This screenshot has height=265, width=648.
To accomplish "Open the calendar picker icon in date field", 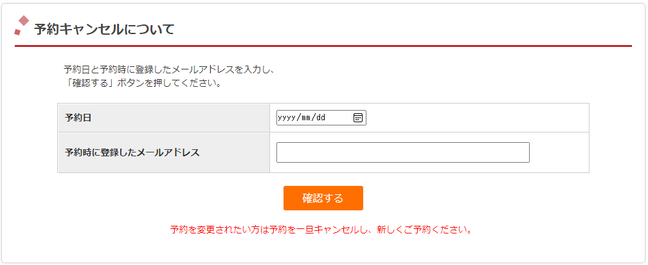I will point(357,118).
